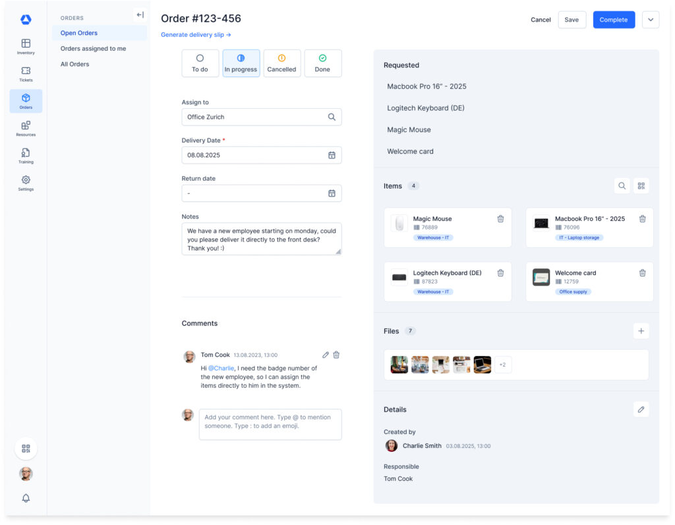675x525 pixels.
Task: Set order status to To do
Action: 200,63
